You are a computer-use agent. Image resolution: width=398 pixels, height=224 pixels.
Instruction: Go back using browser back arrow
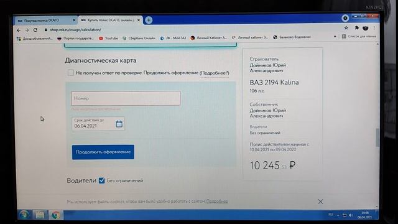tap(19, 30)
